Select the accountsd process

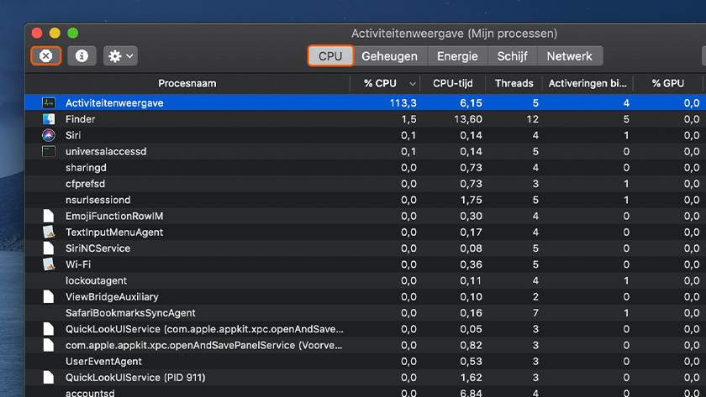90,393
